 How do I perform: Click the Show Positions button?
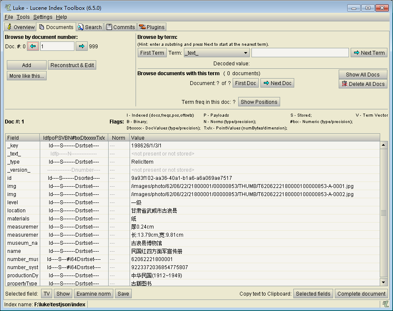pos(259,102)
